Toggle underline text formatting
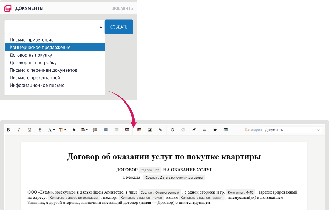This screenshot has width=329, height=210. pos(30,130)
